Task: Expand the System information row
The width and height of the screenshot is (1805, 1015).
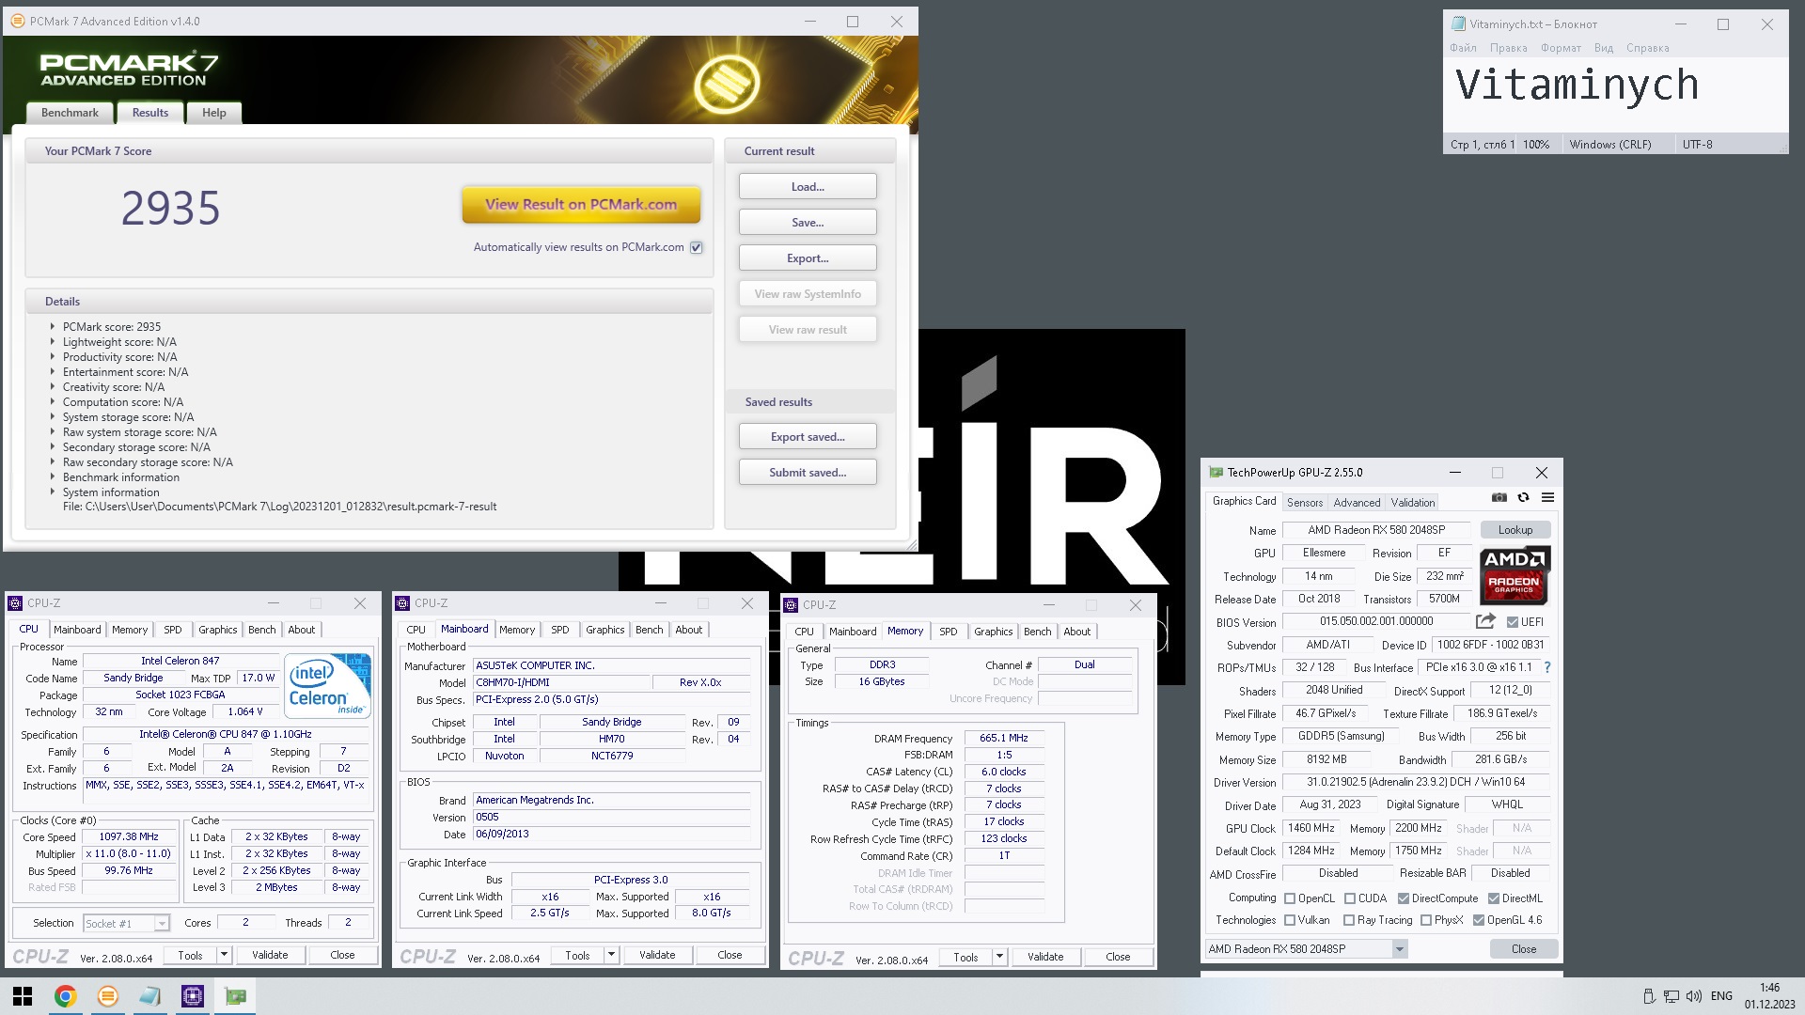Action: point(53,492)
